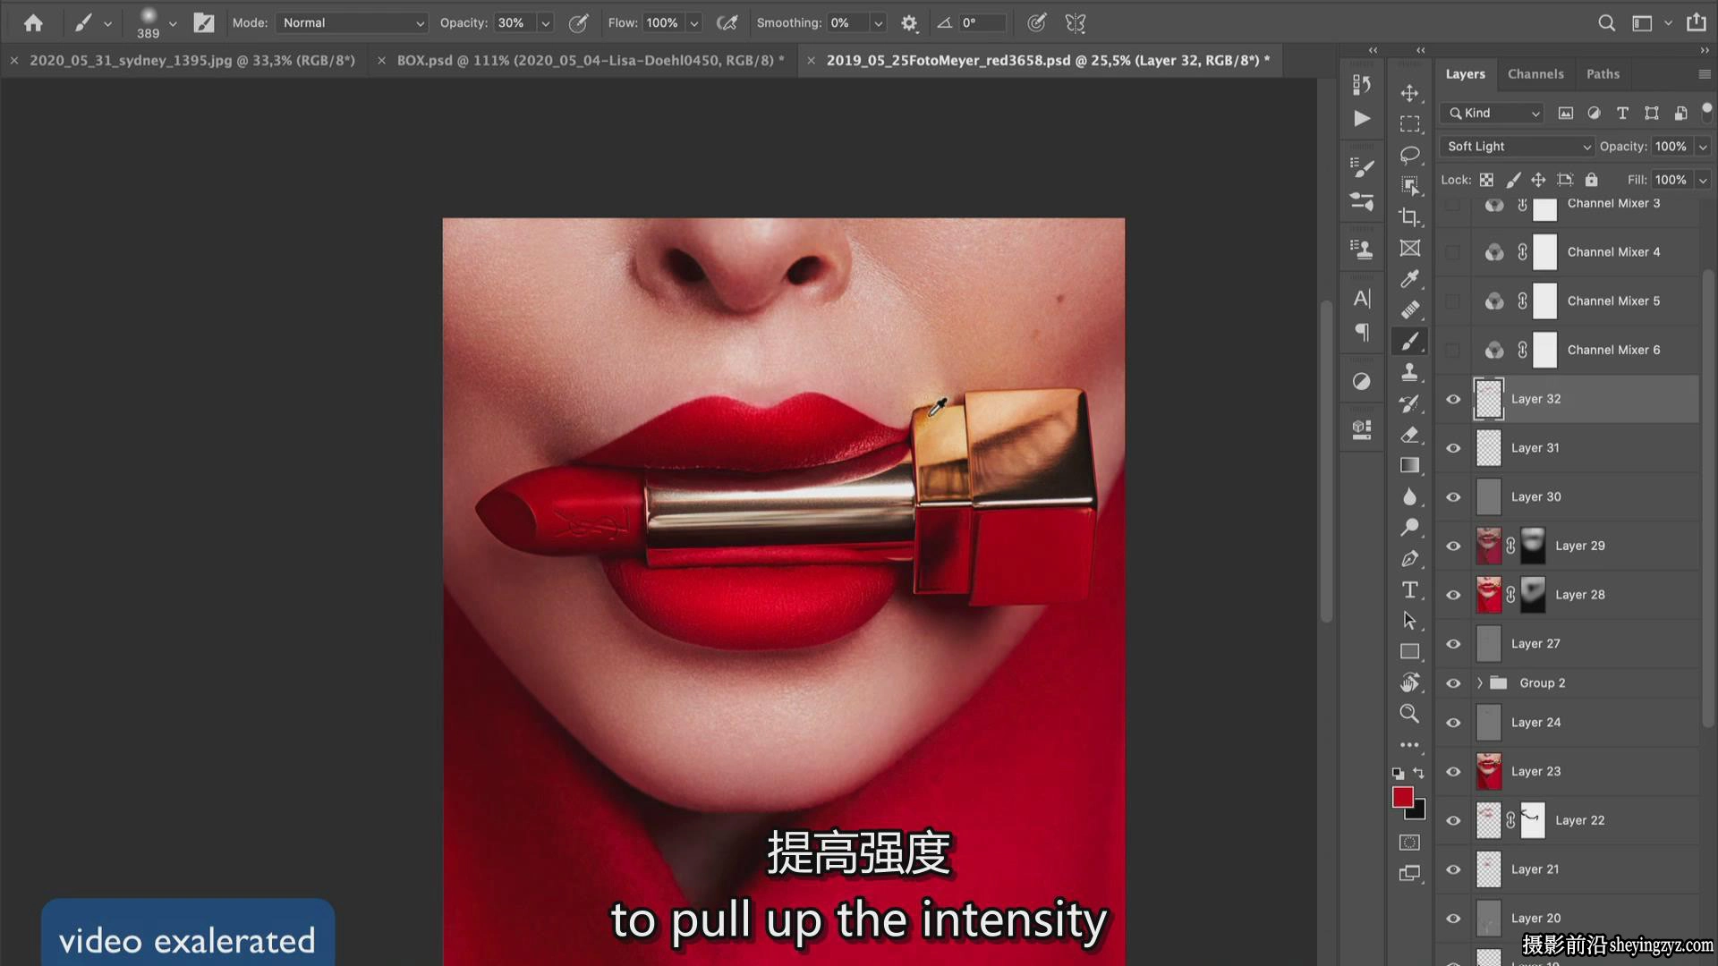Select the Gradient tool
This screenshot has width=1718, height=966.
(1409, 465)
